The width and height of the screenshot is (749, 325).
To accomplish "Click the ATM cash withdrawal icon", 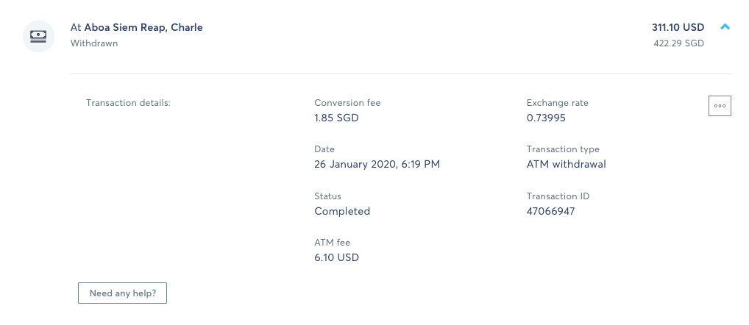I will click(38, 35).
